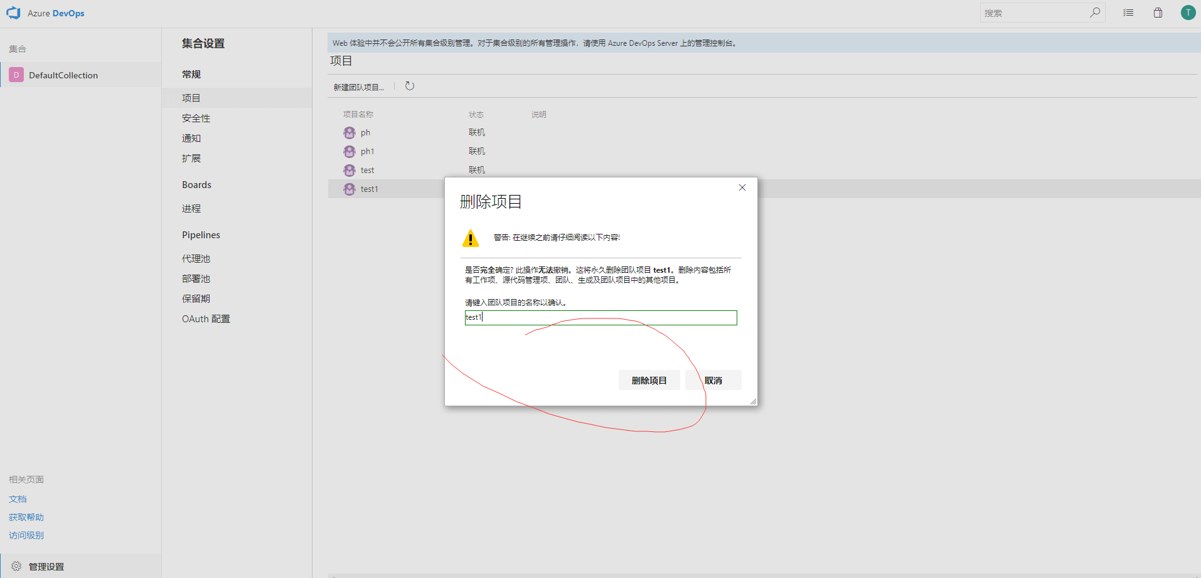Select 安全性 in settings menu
This screenshot has height=578, width=1201.
[196, 118]
